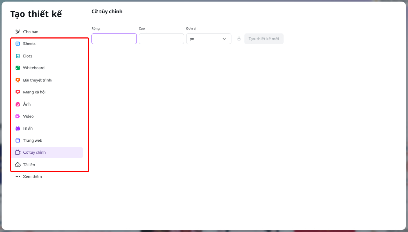Screen dimensions: 408x232
Task: Toggle the aspect ratio lock icon
Action: tap(239, 39)
